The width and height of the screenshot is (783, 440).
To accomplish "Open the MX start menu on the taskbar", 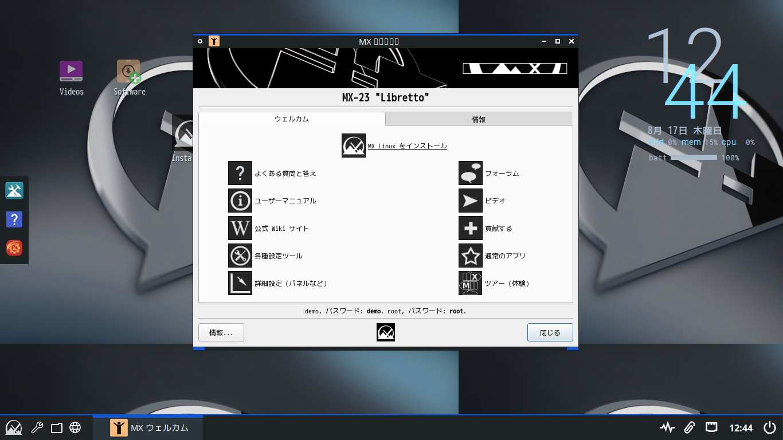I will tap(14, 427).
